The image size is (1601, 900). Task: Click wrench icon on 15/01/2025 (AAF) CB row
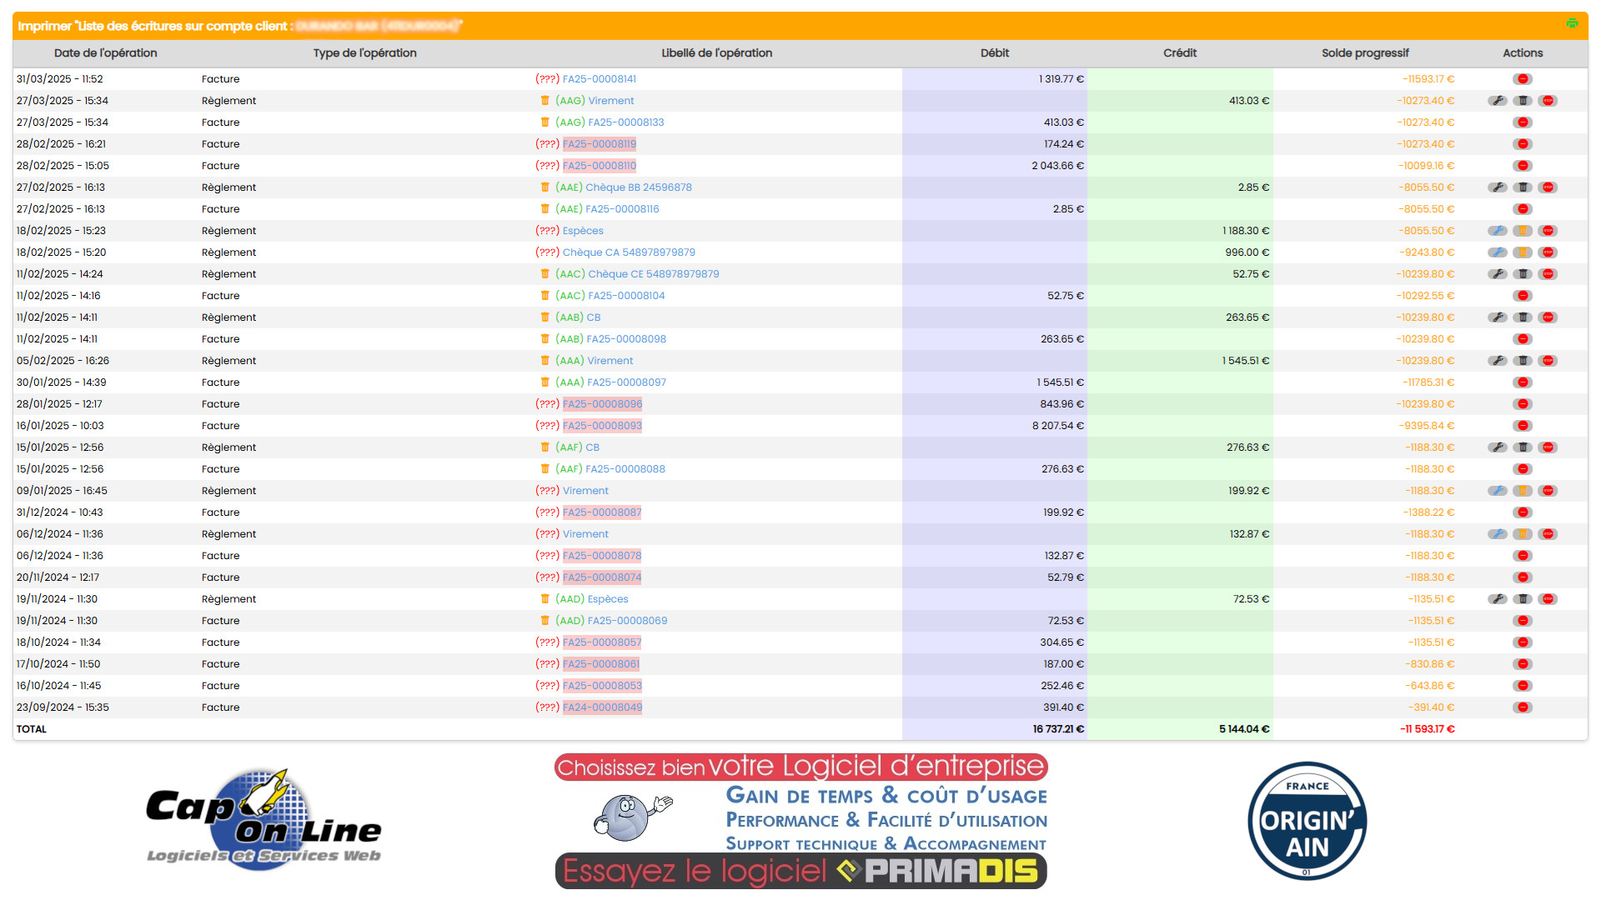(1498, 447)
